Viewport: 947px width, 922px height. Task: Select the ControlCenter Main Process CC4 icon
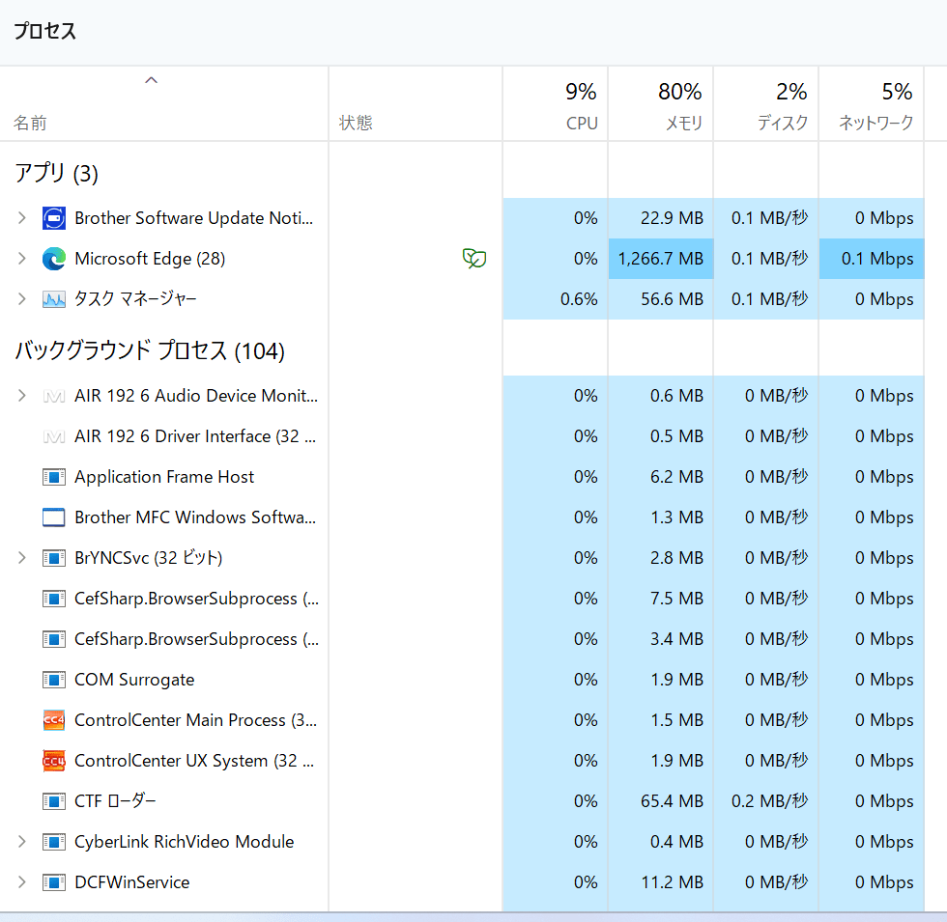click(x=54, y=720)
